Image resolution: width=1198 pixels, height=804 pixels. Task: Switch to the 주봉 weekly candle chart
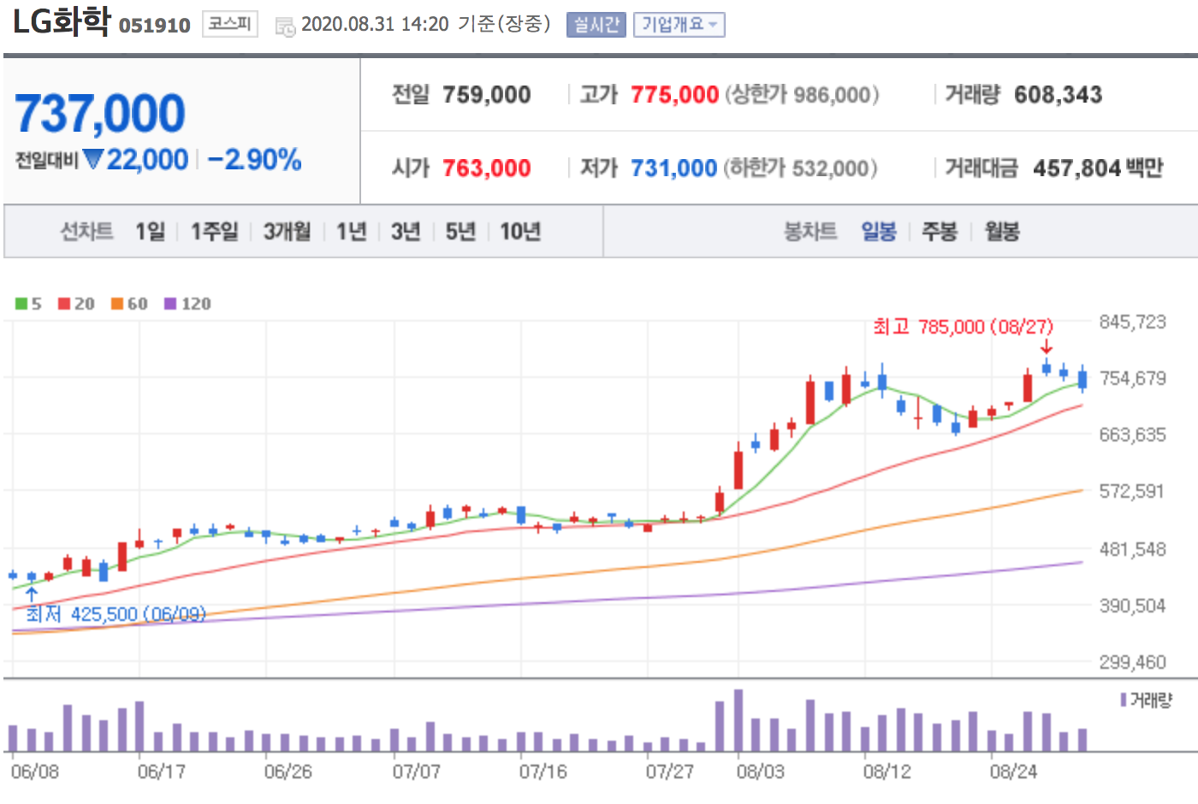coord(940,231)
